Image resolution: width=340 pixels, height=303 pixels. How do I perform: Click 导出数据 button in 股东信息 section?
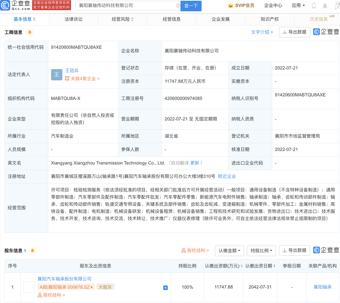pyautogui.click(x=294, y=251)
